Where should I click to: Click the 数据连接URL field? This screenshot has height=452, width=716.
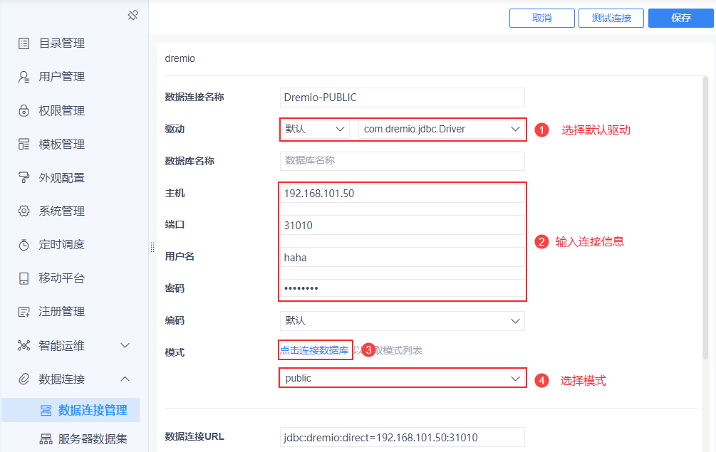403,437
